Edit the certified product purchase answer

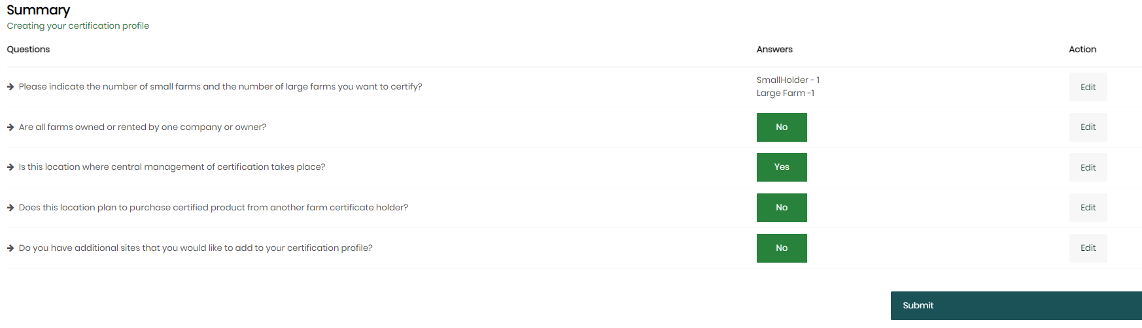click(1088, 208)
